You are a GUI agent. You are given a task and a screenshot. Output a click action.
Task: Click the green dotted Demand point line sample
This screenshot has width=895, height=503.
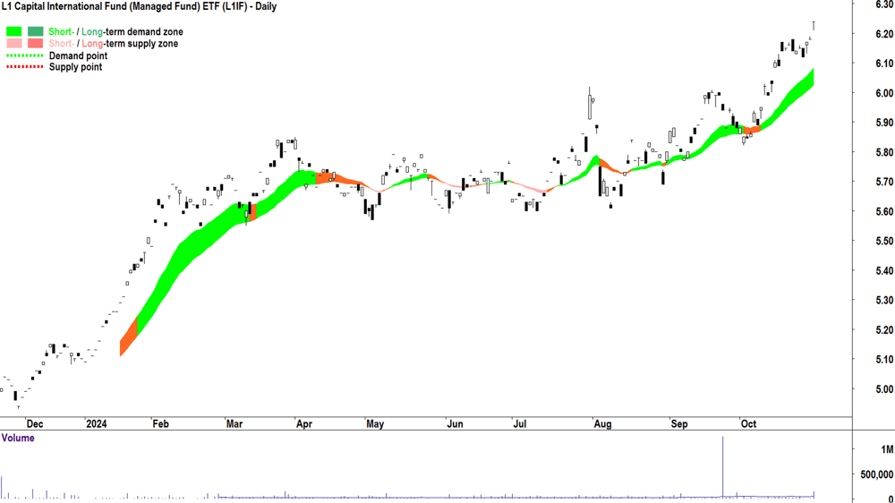[24, 55]
